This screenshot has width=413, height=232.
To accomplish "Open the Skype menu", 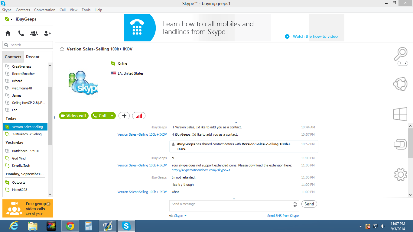I will click(7, 10).
